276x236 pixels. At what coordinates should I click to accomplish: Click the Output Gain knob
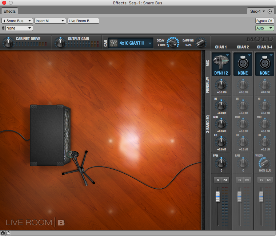60,43
